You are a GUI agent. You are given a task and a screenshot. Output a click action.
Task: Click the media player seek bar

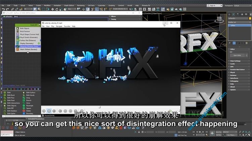tap(111, 107)
